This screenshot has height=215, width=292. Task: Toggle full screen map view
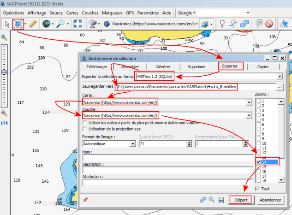pos(77,24)
